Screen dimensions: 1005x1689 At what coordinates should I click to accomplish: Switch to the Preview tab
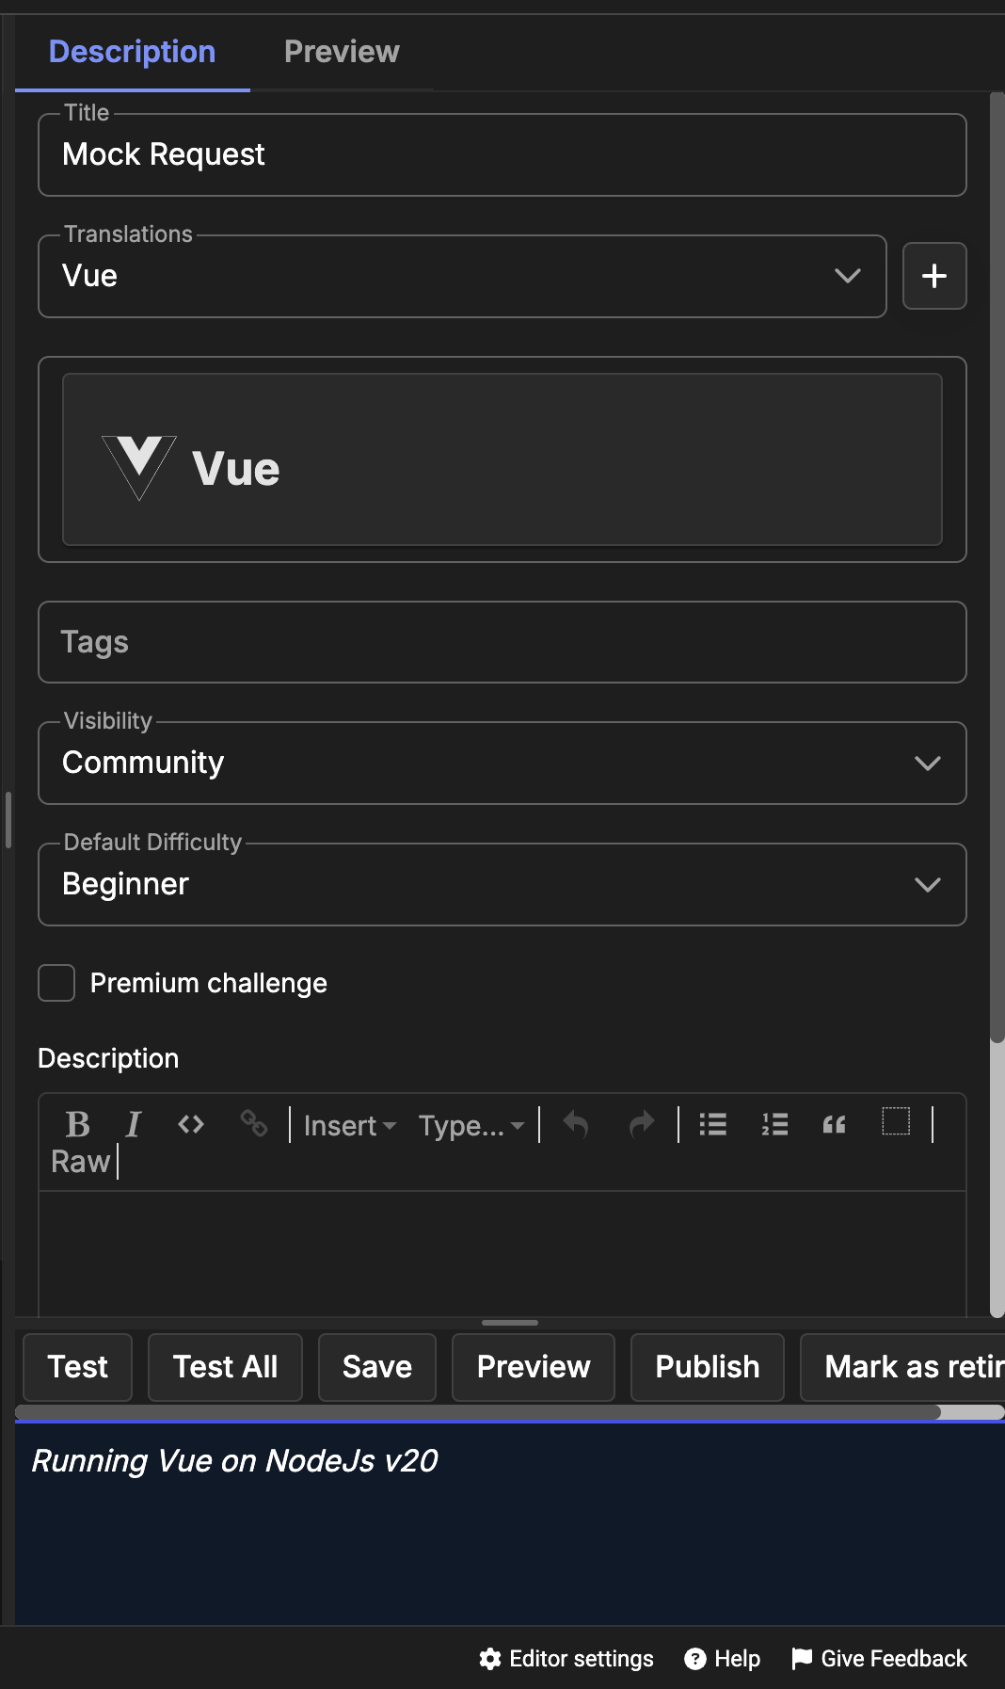342,52
